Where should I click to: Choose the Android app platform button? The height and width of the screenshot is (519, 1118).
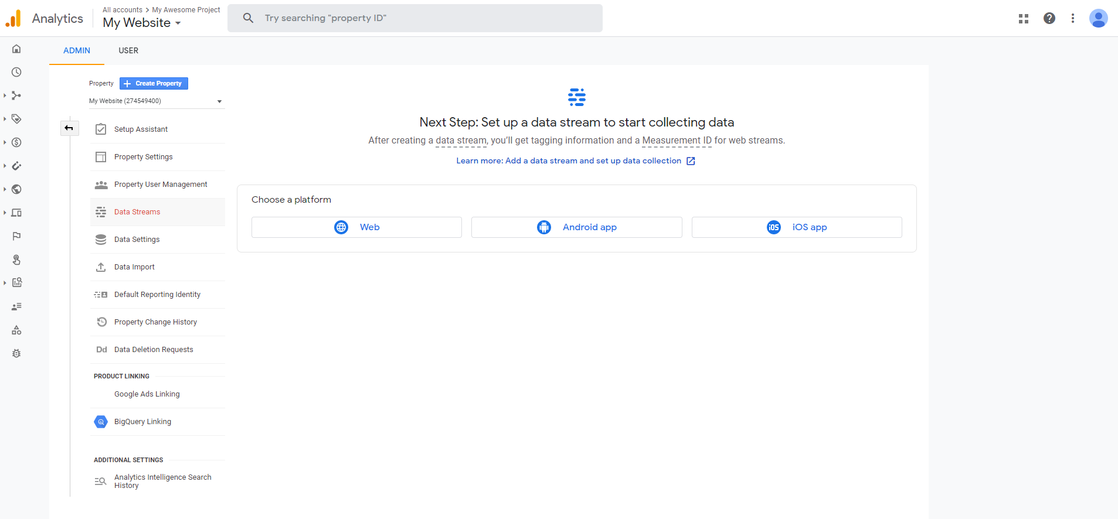click(x=577, y=227)
